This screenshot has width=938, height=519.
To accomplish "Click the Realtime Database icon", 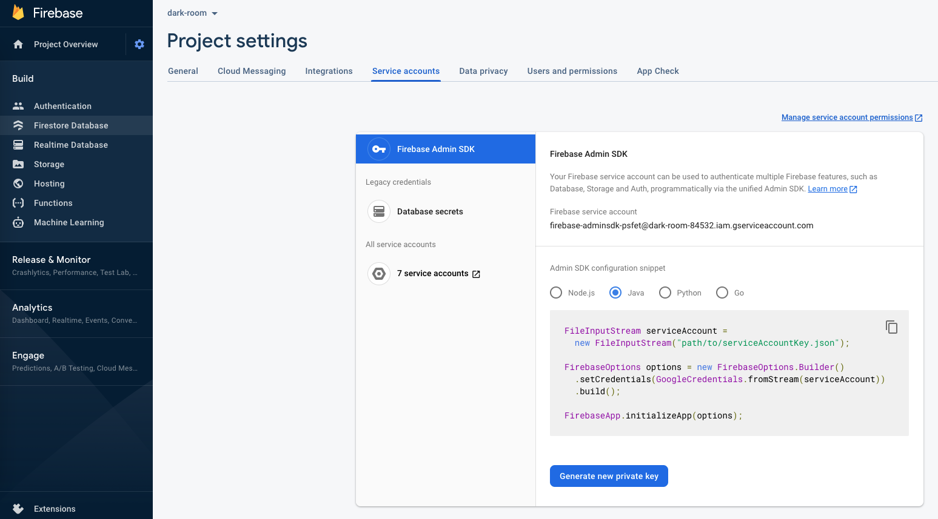I will [18, 145].
